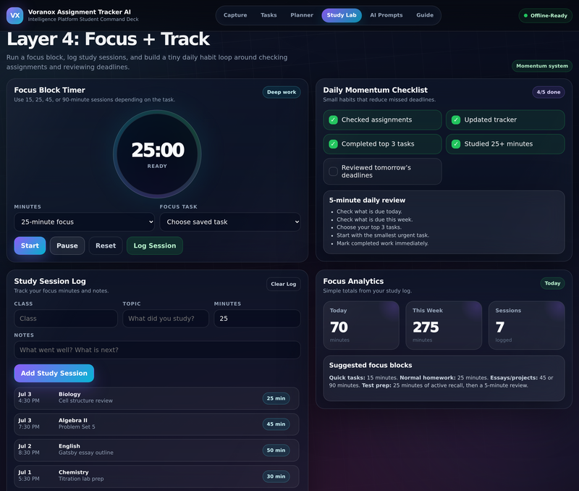
Task: Click the 25 min pill on Biology
Action: pos(276,398)
